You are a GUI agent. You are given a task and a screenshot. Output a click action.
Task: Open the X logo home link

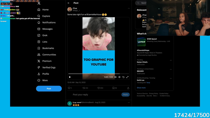coord(39,3)
